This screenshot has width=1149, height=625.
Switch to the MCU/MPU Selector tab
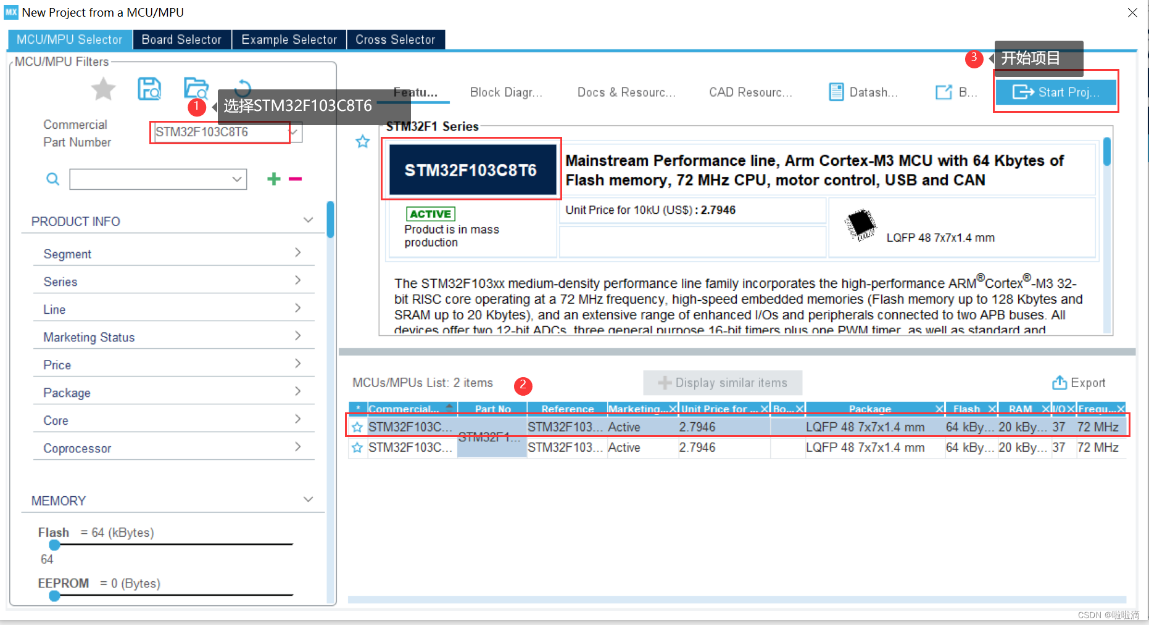(x=70, y=39)
